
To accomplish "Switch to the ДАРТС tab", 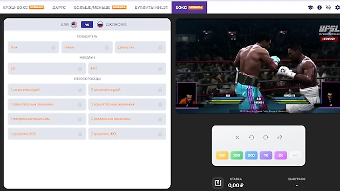I will click(x=59, y=7).
